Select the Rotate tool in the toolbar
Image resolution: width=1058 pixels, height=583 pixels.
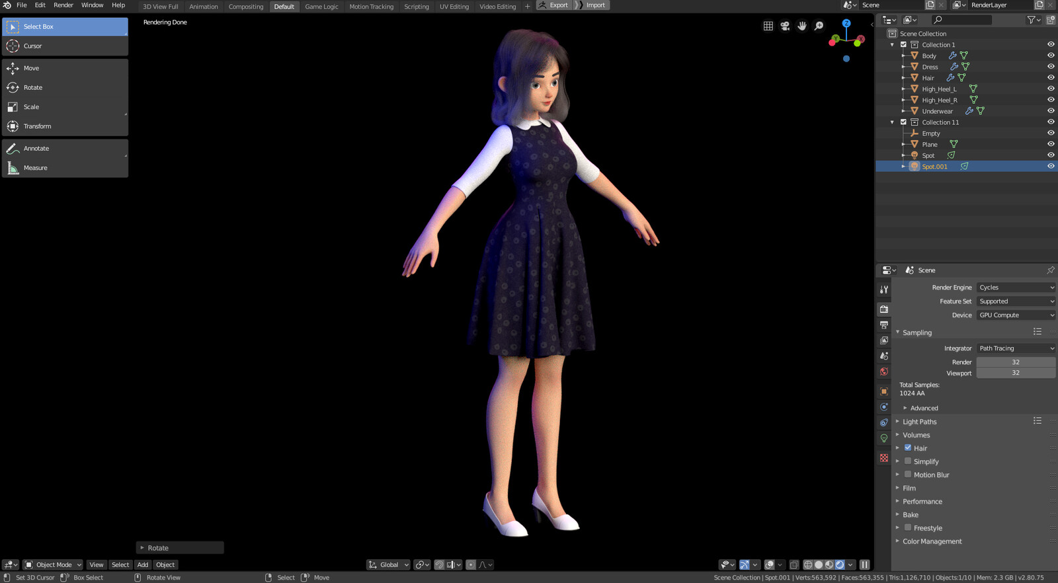[x=65, y=87]
